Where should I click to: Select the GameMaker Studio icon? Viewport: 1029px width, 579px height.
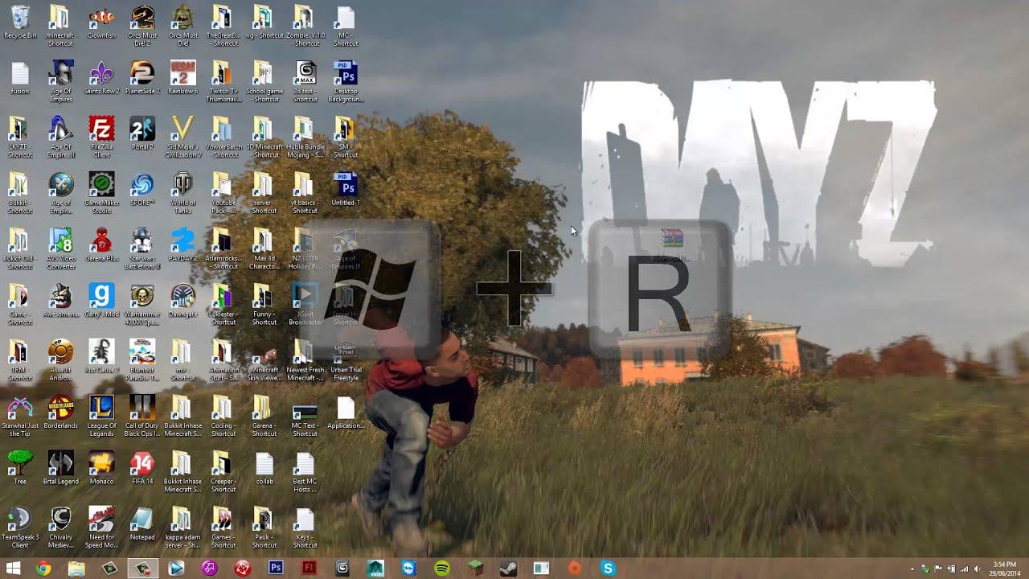tap(101, 193)
